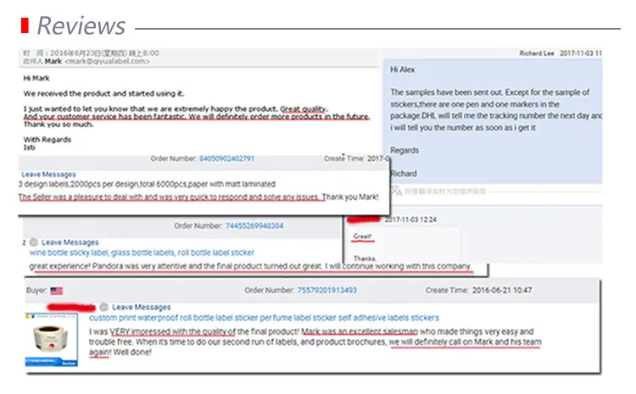Image resolution: width=636 pixels, height=394 pixels.
Task: Click Richard Lee sender name
Action: point(538,53)
